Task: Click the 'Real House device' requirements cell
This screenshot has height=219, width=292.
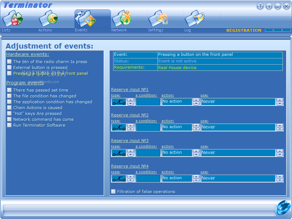Action: (220, 68)
